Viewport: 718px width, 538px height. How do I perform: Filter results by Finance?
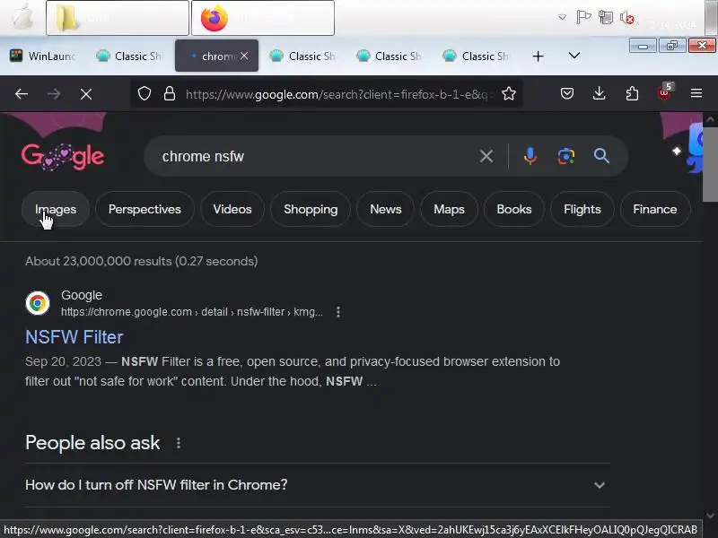[x=655, y=210]
